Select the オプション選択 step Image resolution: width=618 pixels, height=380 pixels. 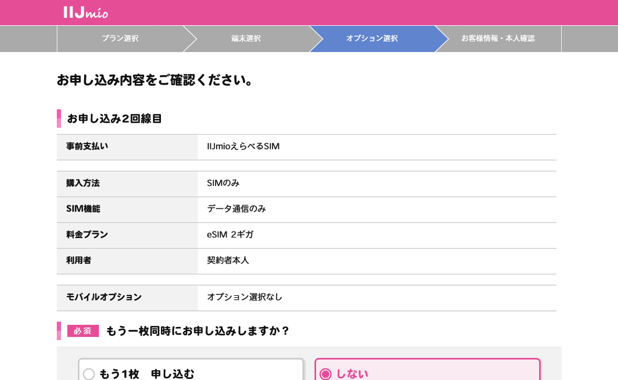coord(372,39)
